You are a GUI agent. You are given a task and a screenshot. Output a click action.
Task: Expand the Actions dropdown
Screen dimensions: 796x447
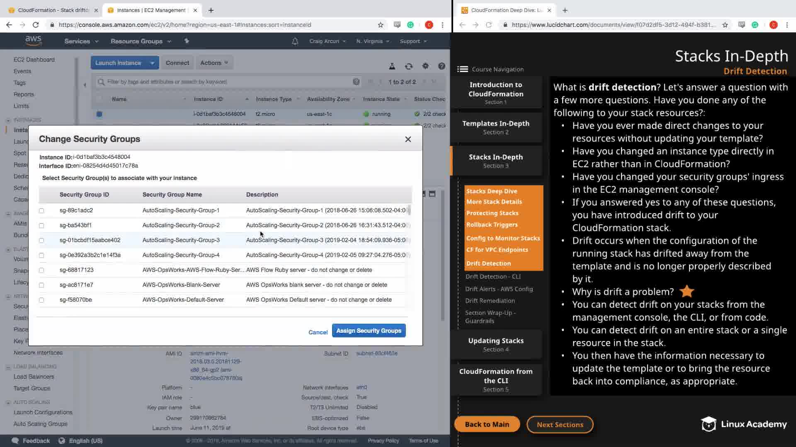(214, 63)
